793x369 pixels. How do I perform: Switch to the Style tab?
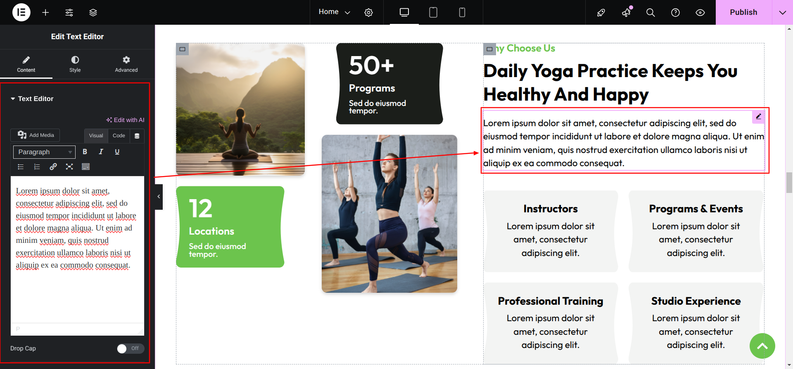tap(75, 64)
